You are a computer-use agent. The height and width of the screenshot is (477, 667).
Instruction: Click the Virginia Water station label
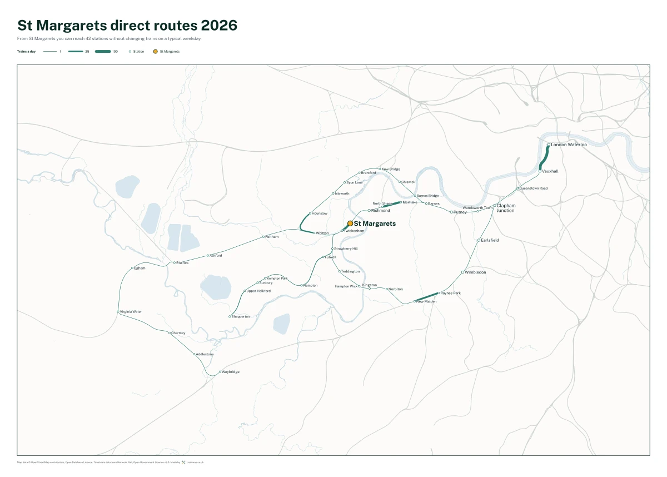(131, 312)
